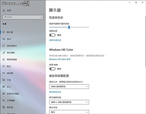Click the Projecting to this PC (投影到此電腦) icon

[4, 93]
